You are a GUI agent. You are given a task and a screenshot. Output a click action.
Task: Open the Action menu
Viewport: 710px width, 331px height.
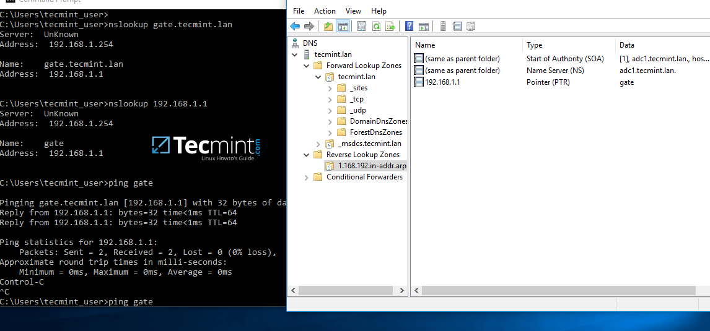(325, 11)
